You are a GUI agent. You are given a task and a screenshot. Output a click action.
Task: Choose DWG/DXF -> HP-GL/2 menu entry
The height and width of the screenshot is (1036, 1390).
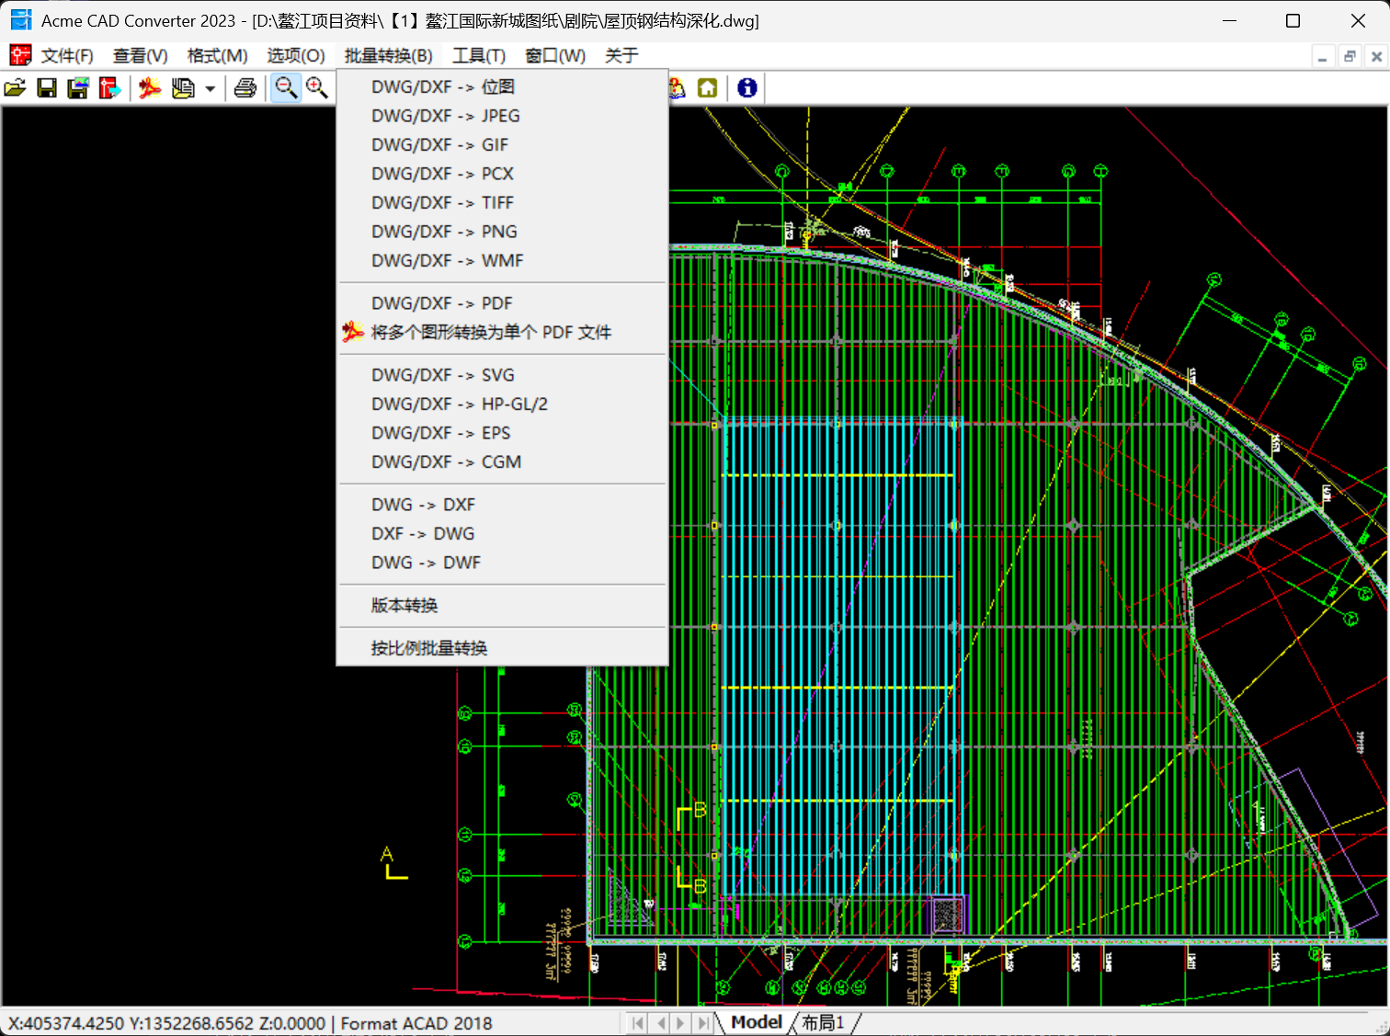(x=502, y=404)
